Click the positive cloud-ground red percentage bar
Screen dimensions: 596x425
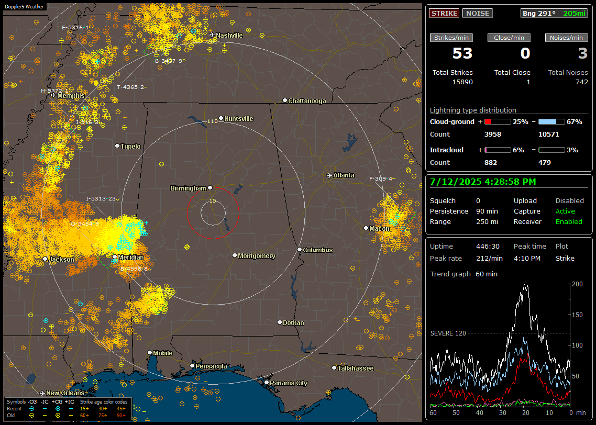(x=498, y=122)
